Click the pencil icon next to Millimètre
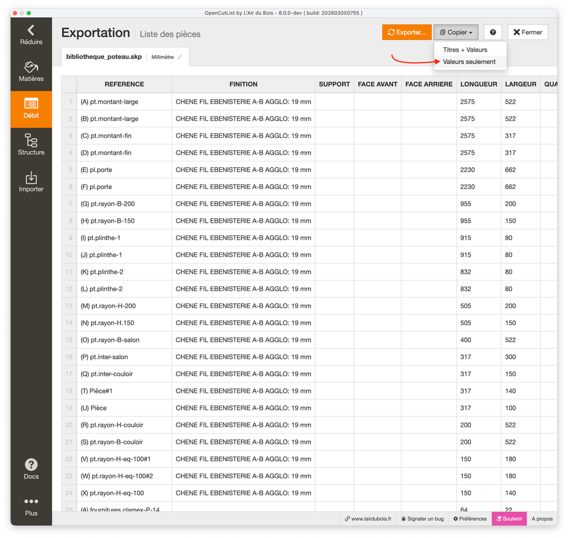Viewport: 568px width, 538px height. [180, 58]
